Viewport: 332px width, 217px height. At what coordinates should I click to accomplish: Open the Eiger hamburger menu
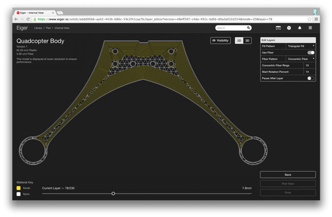click(310, 28)
